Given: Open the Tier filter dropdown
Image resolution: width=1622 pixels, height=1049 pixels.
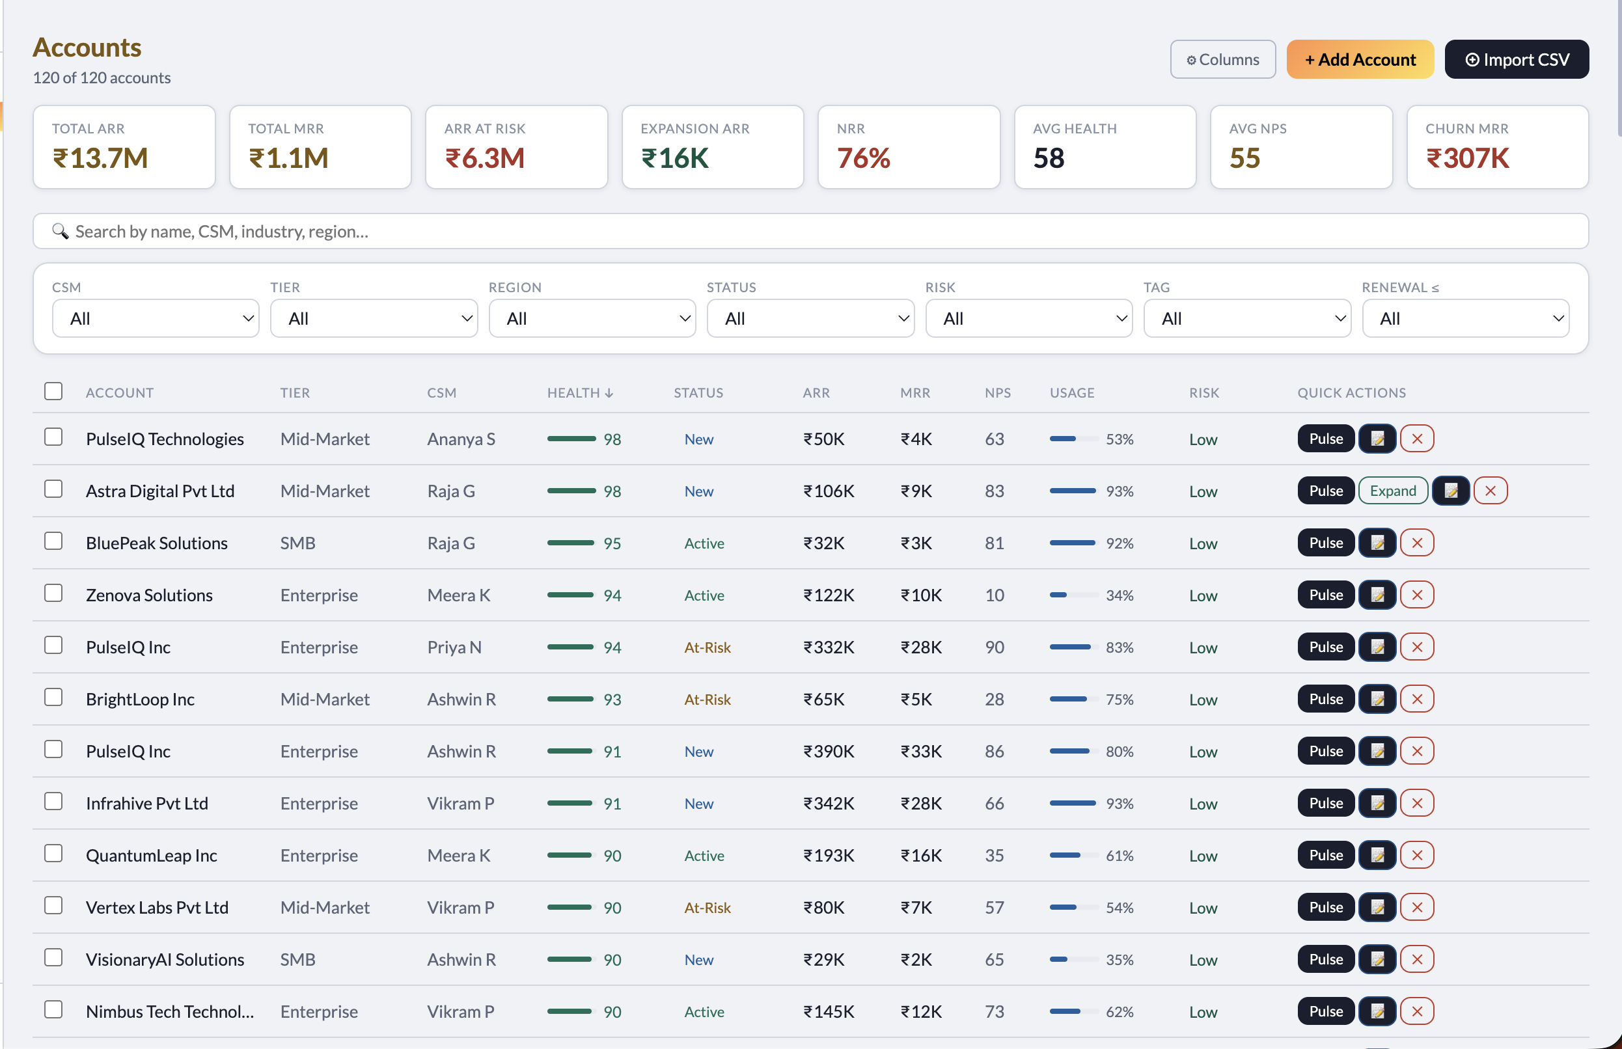Looking at the screenshot, I should 374,318.
